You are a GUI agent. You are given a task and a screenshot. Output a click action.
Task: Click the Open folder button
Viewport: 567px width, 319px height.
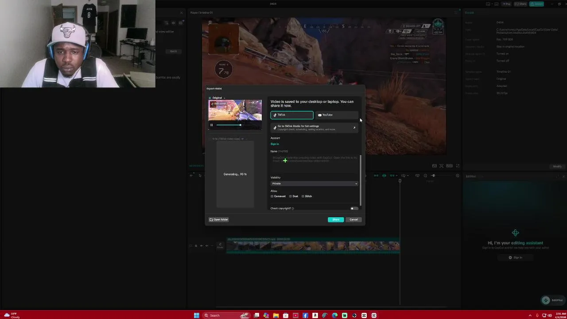219,219
